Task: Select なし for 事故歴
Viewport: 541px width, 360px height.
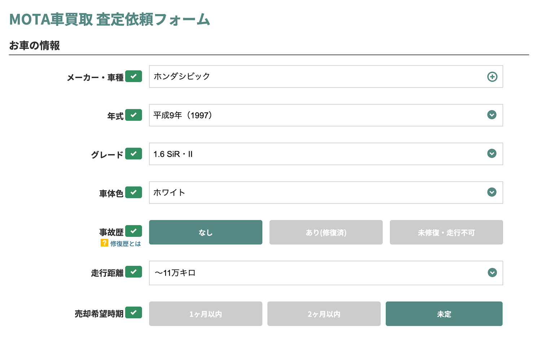Action: 206,232
